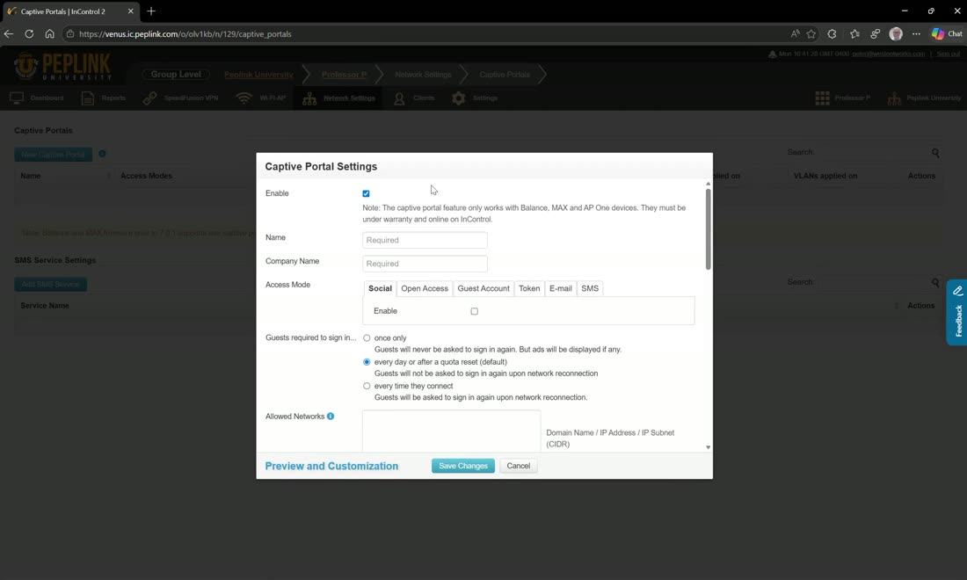The image size is (967, 580).
Task: View site information lock icon
Action: [x=70, y=34]
